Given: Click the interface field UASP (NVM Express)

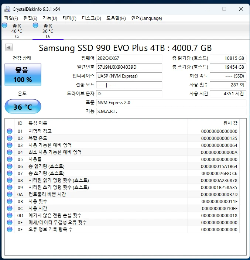Looking at the screenshot, I should pos(129,76).
